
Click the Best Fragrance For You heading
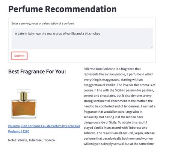(x=37, y=72)
